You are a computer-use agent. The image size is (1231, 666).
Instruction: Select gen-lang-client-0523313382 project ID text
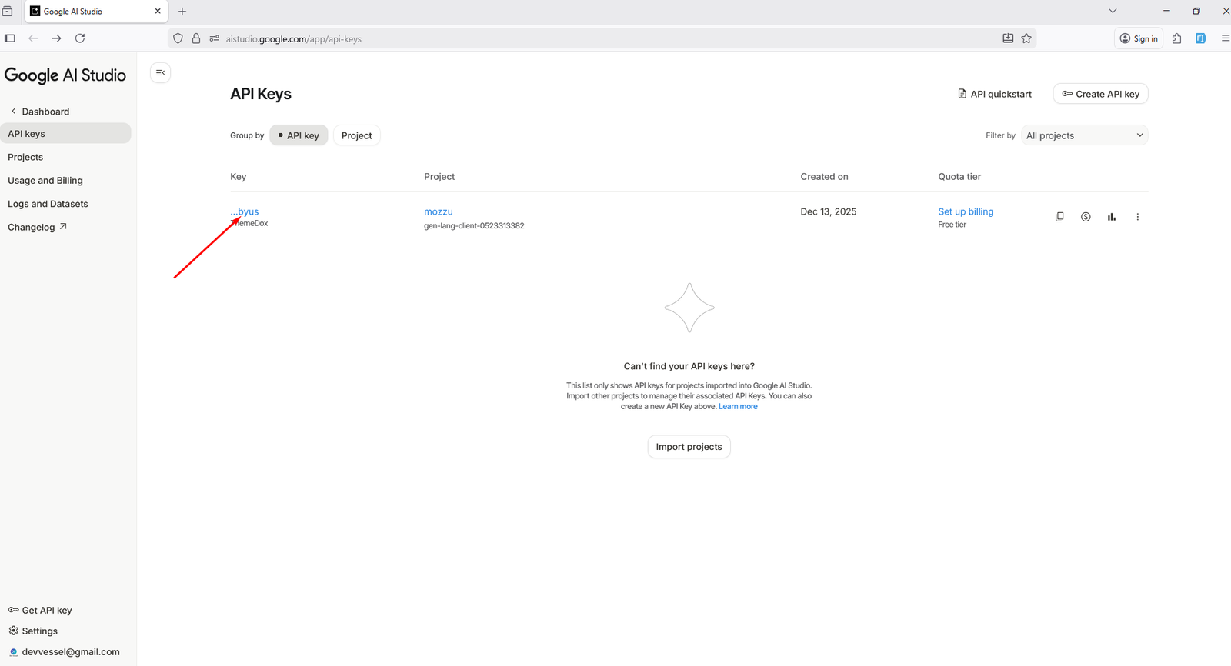point(474,225)
